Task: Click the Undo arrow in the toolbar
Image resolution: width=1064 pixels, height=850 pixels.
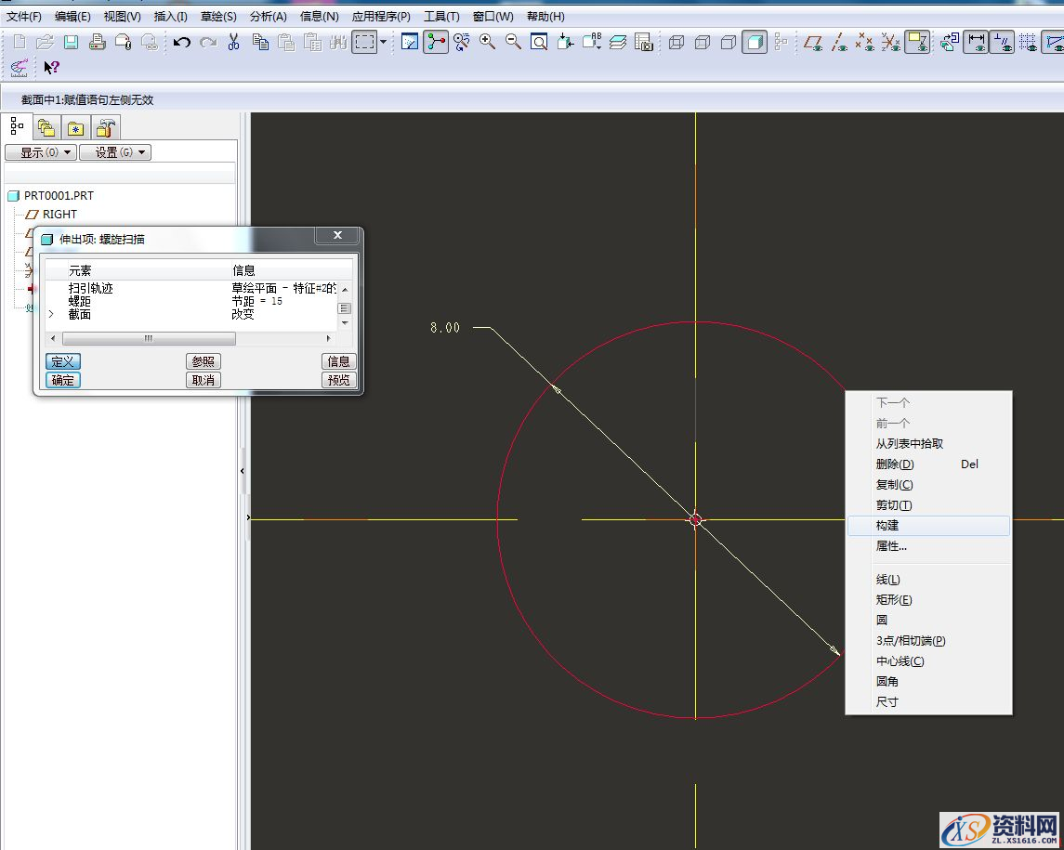Action: (182, 42)
